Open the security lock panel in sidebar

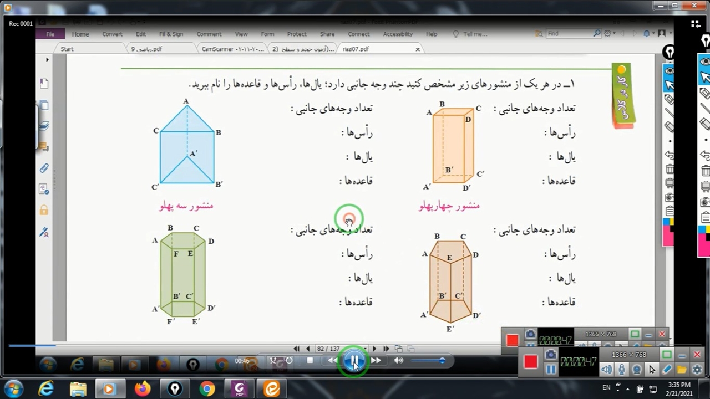coord(44,210)
